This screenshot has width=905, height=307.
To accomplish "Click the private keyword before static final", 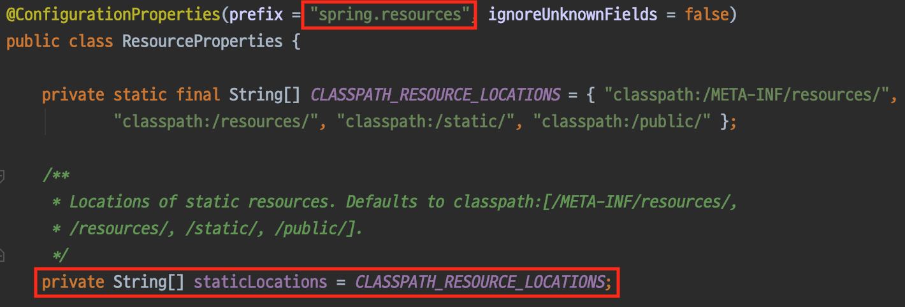I will tap(73, 95).
